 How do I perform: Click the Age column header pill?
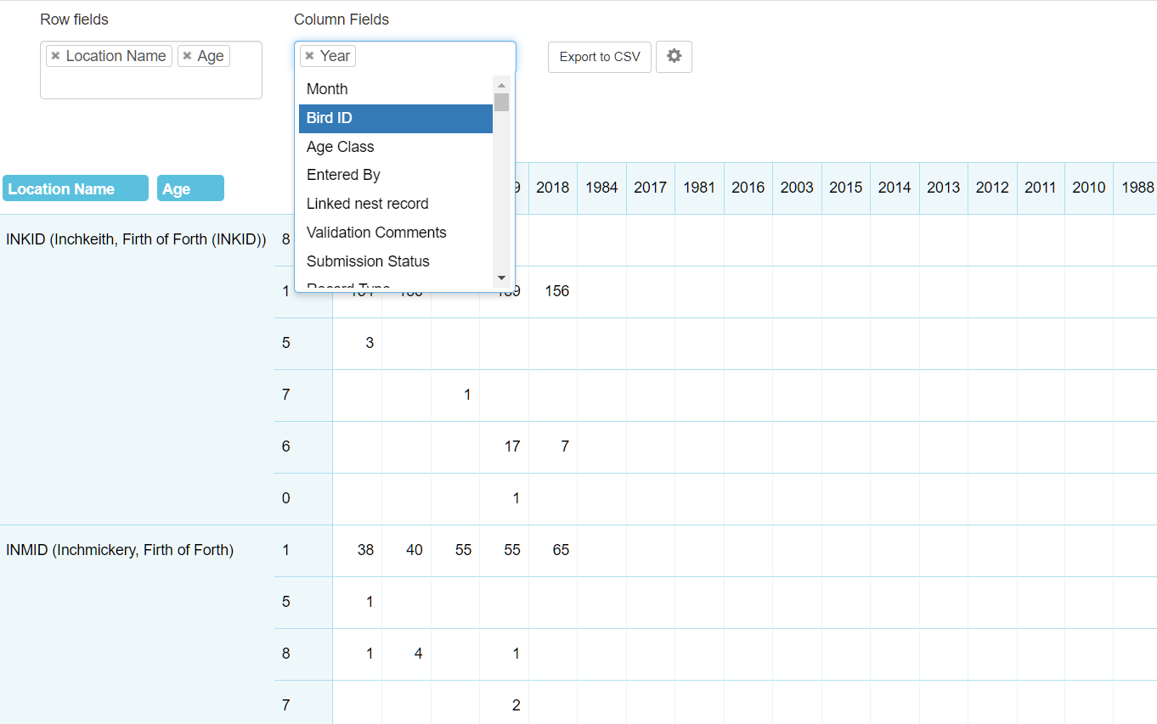pos(190,188)
